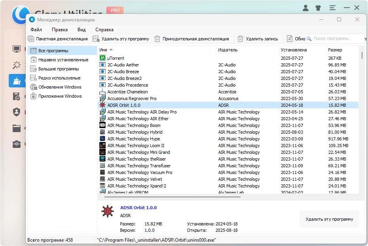Click the µTorrent program icon
The height and width of the screenshot is (246, 368).
pyautogui.click(x=102, y=58)
